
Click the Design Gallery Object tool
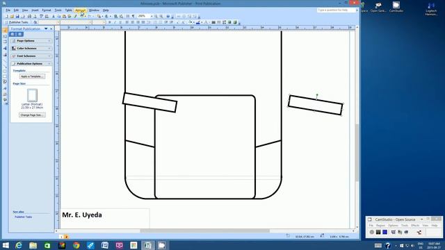tap(5, 94)
